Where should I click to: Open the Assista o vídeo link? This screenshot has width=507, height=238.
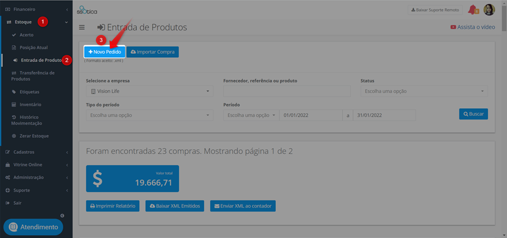tap(473, 27)
